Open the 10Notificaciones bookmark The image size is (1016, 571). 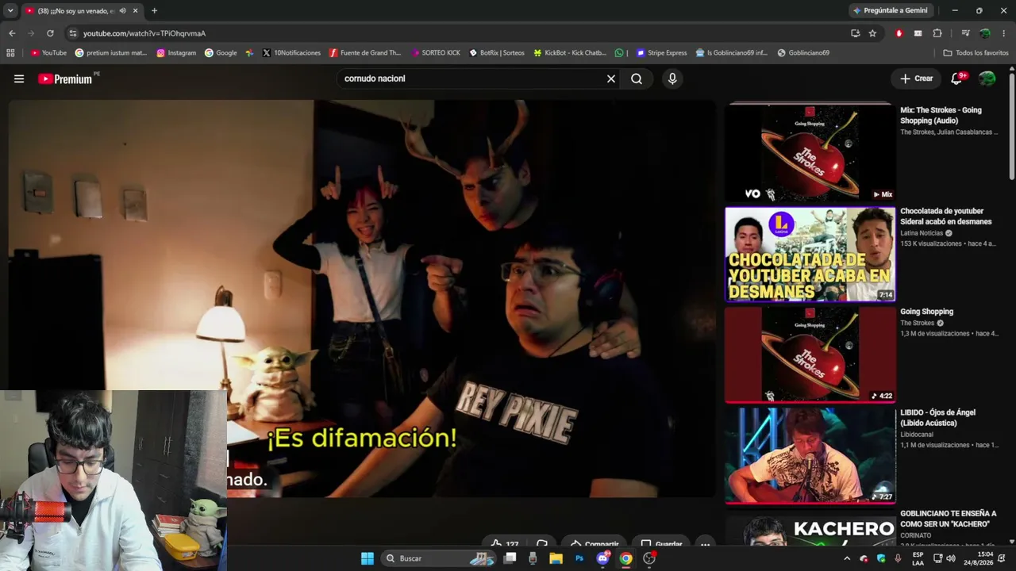point(291,53)
